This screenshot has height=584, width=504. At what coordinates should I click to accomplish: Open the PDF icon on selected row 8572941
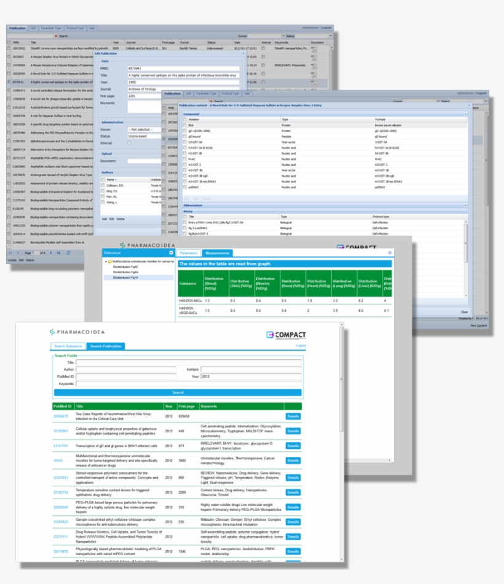pyautogui.click(x=314, y=83)
